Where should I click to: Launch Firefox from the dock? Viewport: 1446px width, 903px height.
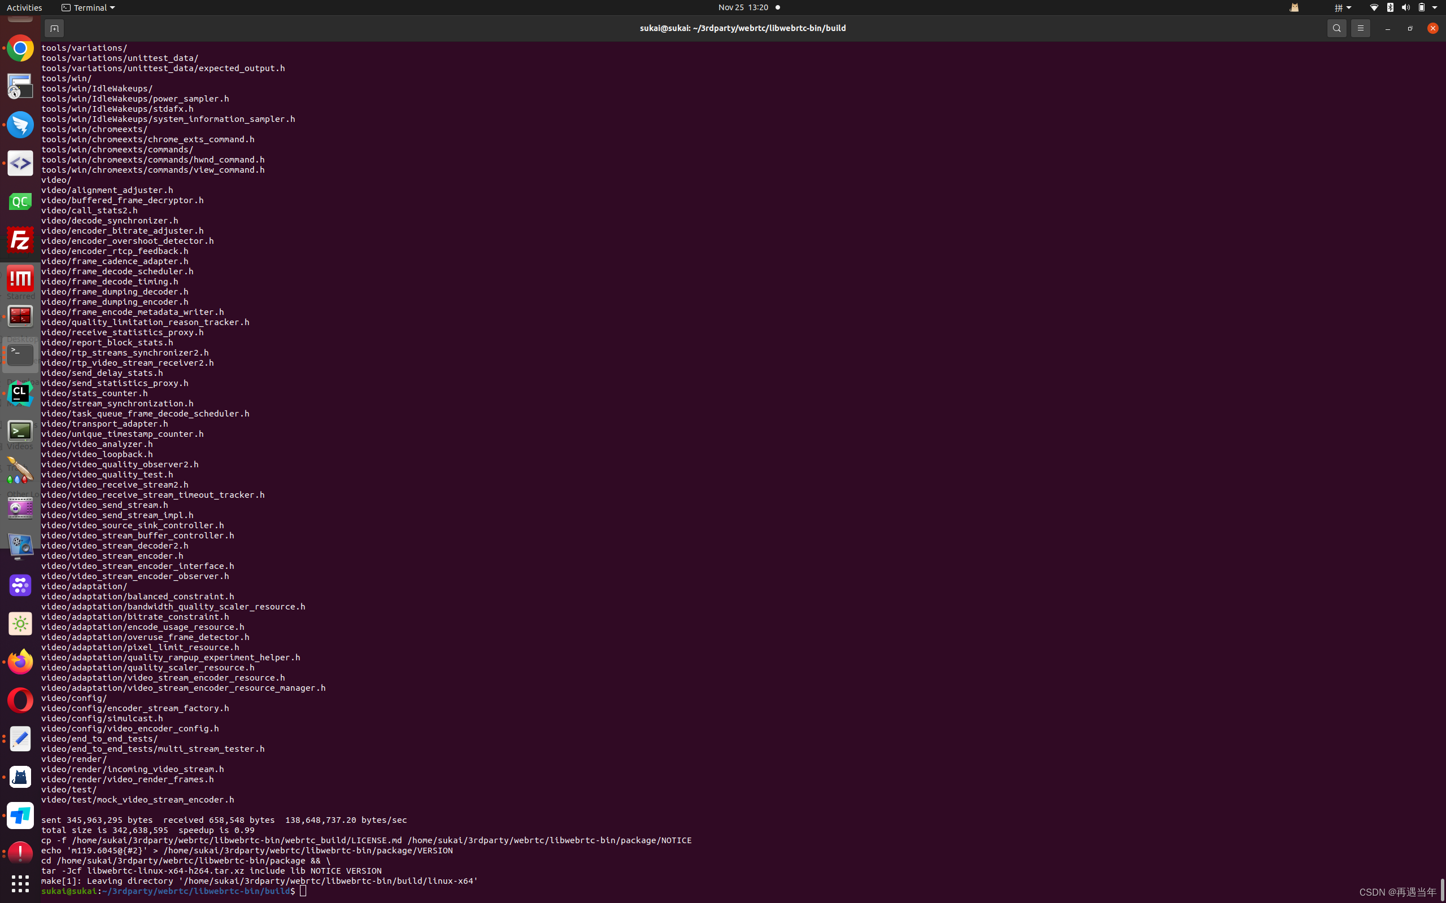click(x=20, y=661)
